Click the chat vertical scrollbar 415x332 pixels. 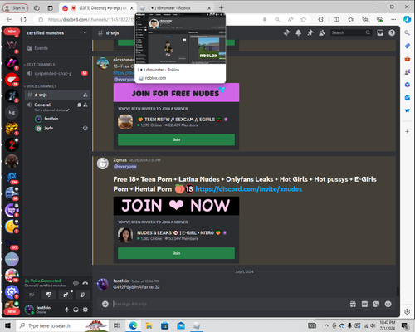tap(398, 291)
